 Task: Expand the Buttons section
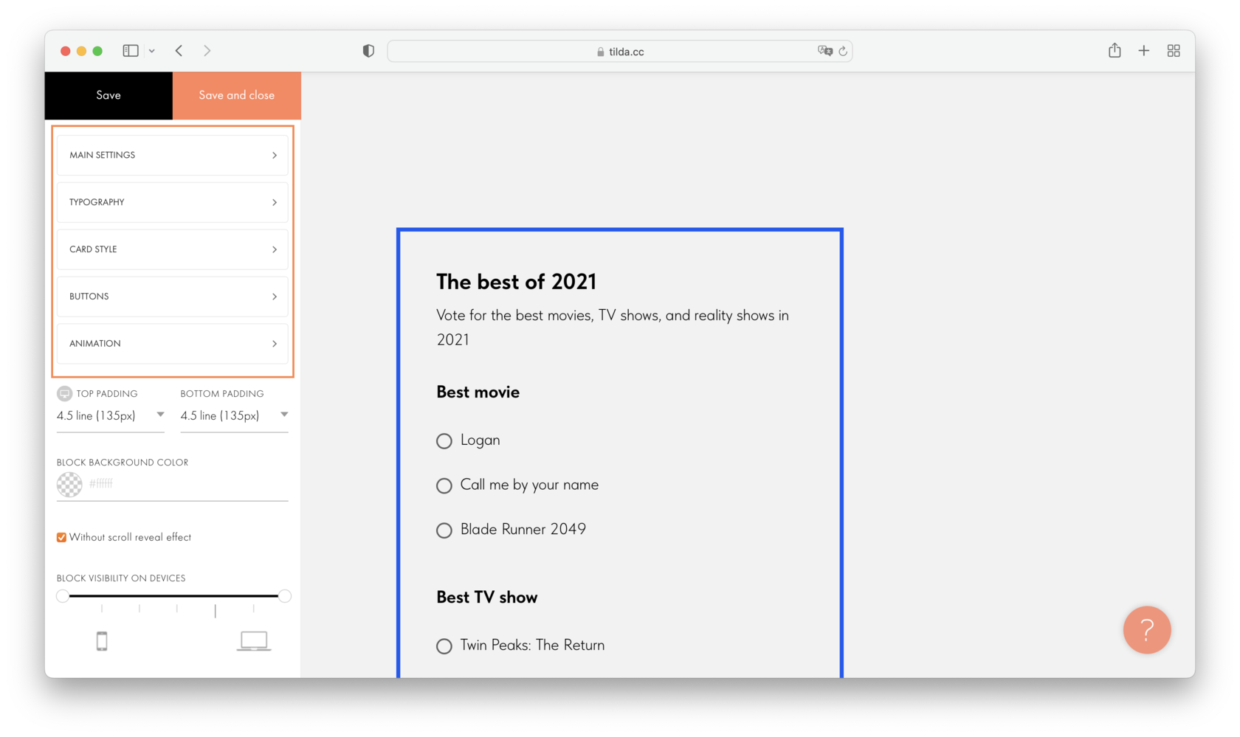pos(173,297)
